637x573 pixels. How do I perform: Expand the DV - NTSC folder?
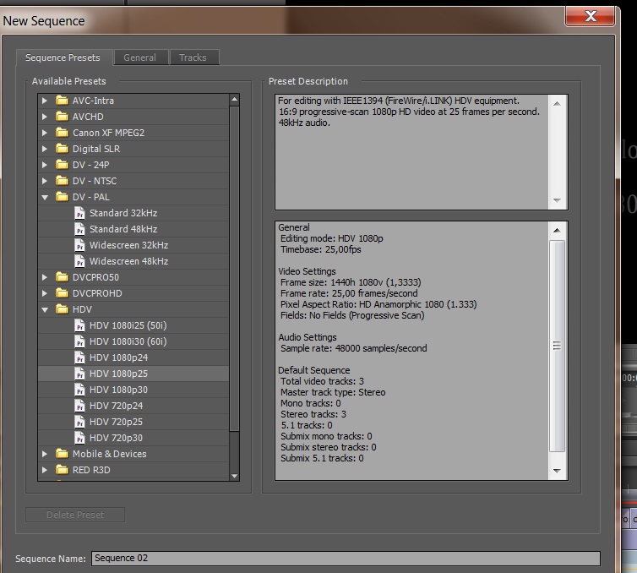pyautogui.click(x=45, y=181)
